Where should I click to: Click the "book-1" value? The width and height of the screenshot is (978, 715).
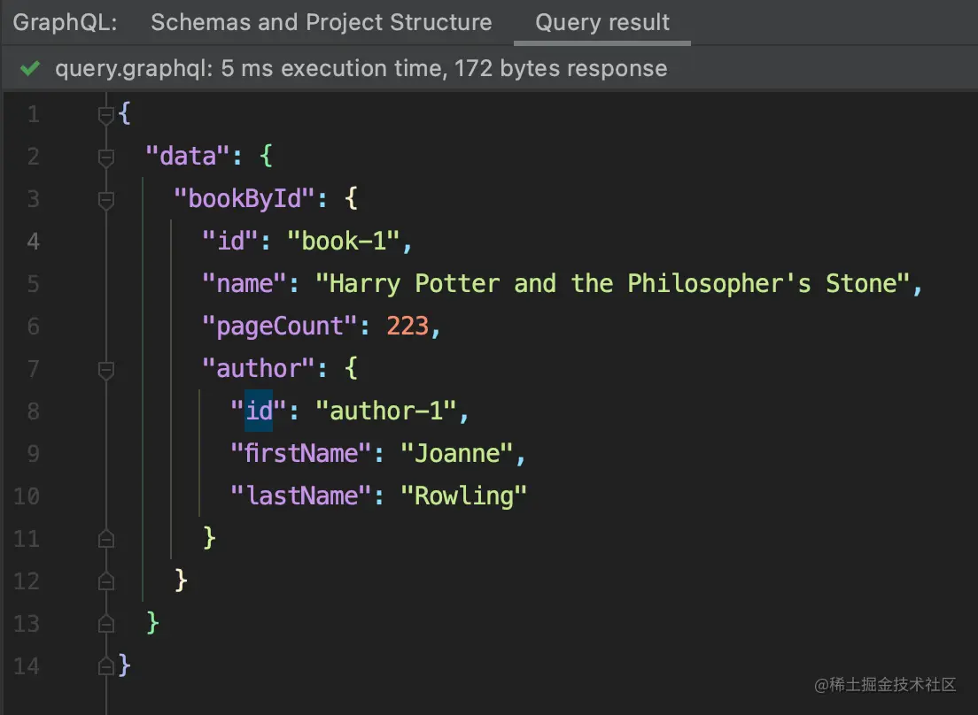(x=343, y=241)
